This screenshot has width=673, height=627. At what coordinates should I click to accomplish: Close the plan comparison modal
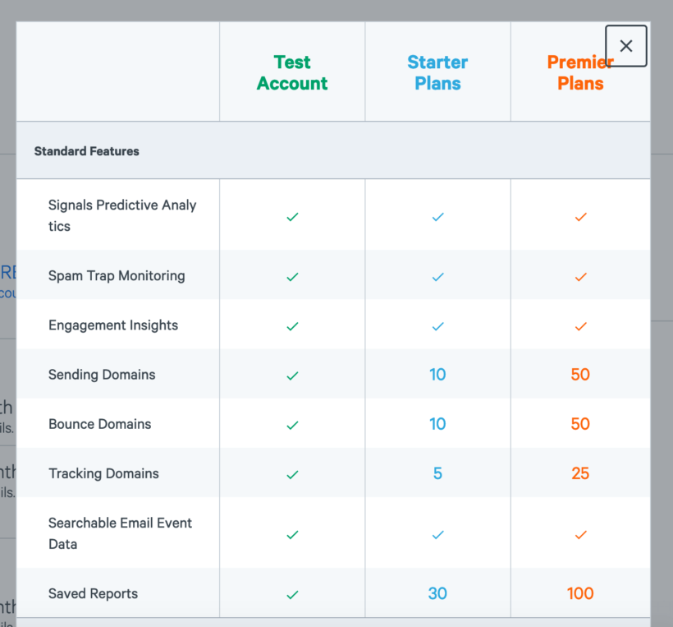coord(626,46)
